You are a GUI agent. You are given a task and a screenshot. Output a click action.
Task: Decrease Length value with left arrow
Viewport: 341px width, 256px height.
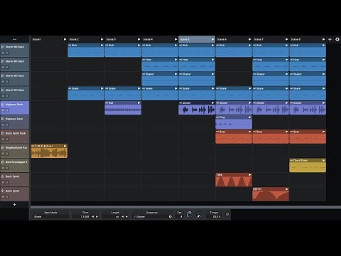123,217
